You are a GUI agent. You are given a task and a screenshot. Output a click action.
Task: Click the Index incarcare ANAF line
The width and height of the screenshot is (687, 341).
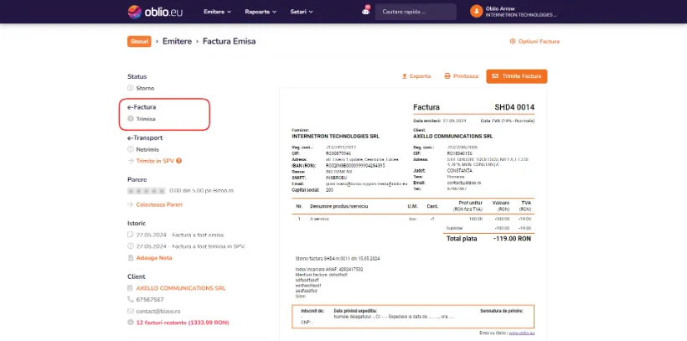click(329, 269)
